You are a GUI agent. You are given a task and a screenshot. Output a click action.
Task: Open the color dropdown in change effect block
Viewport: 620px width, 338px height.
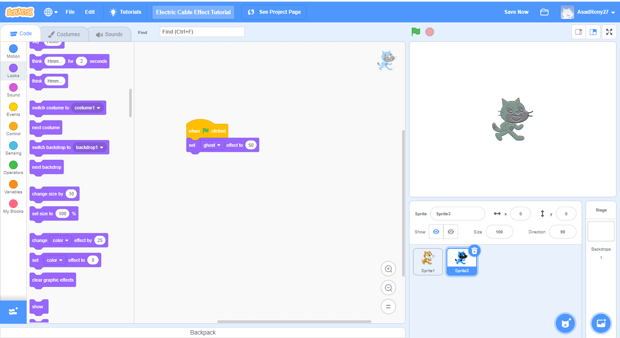pos(60,240)
